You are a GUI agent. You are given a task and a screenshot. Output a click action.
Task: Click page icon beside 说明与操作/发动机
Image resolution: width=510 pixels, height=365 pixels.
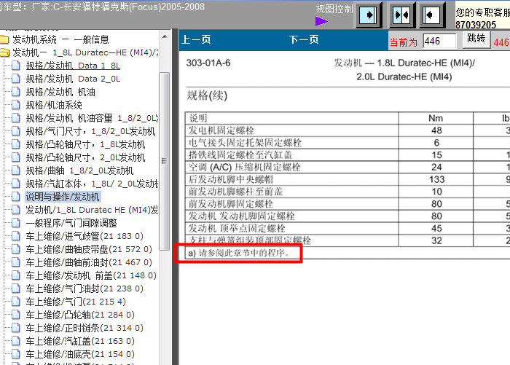(15, 197)
